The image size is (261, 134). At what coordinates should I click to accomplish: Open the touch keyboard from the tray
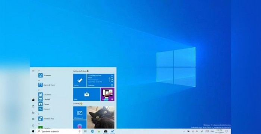tap(207, 131)
